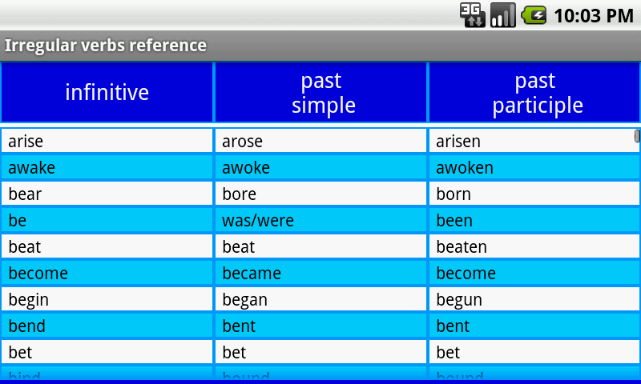Viewport: 641px width, 384px height.
Task: Grab the scrollbar thumb on right edge
Action: click(x=637, y=136)
